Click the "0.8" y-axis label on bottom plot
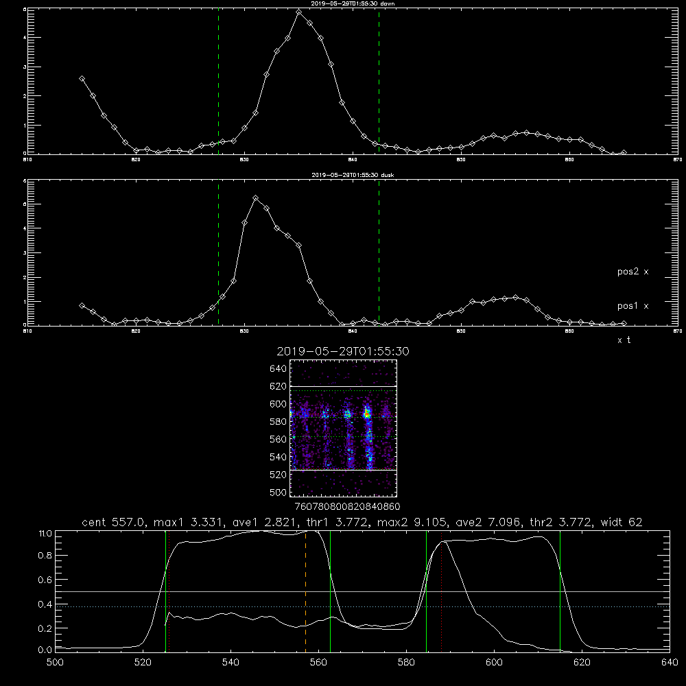 [45, 556]
